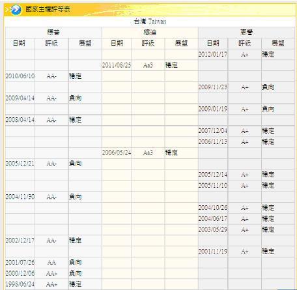Click the 穩定 outlook in the 2011/08/25 row
Image resolution: width=297 pixels, height=290 pixels.
pos(171,65)
